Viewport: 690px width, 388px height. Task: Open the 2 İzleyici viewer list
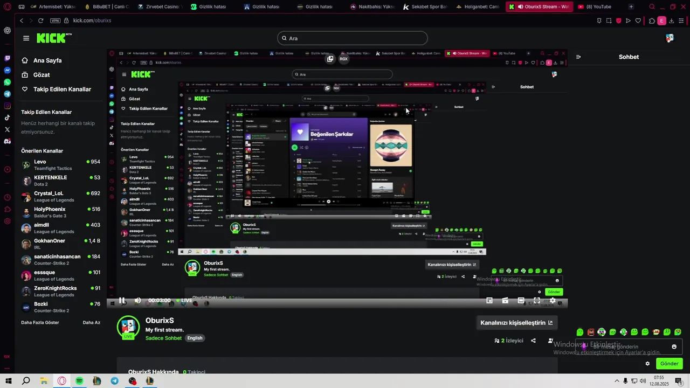coord(509,341)
